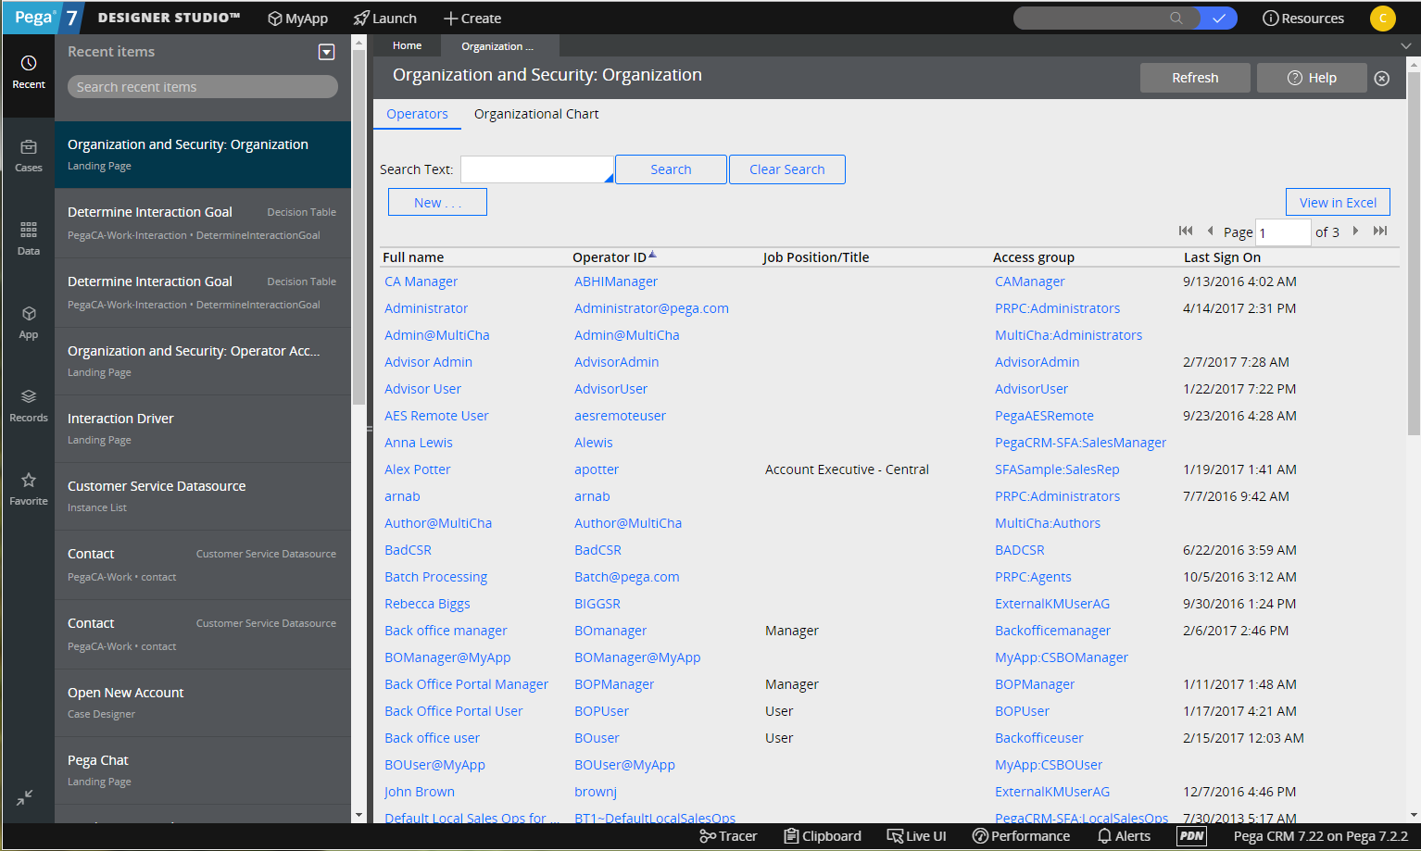Click the View in Excel button
The width and height of the screenshot is (1421, 851).
pyautogui.click(x=1338, y=202)
